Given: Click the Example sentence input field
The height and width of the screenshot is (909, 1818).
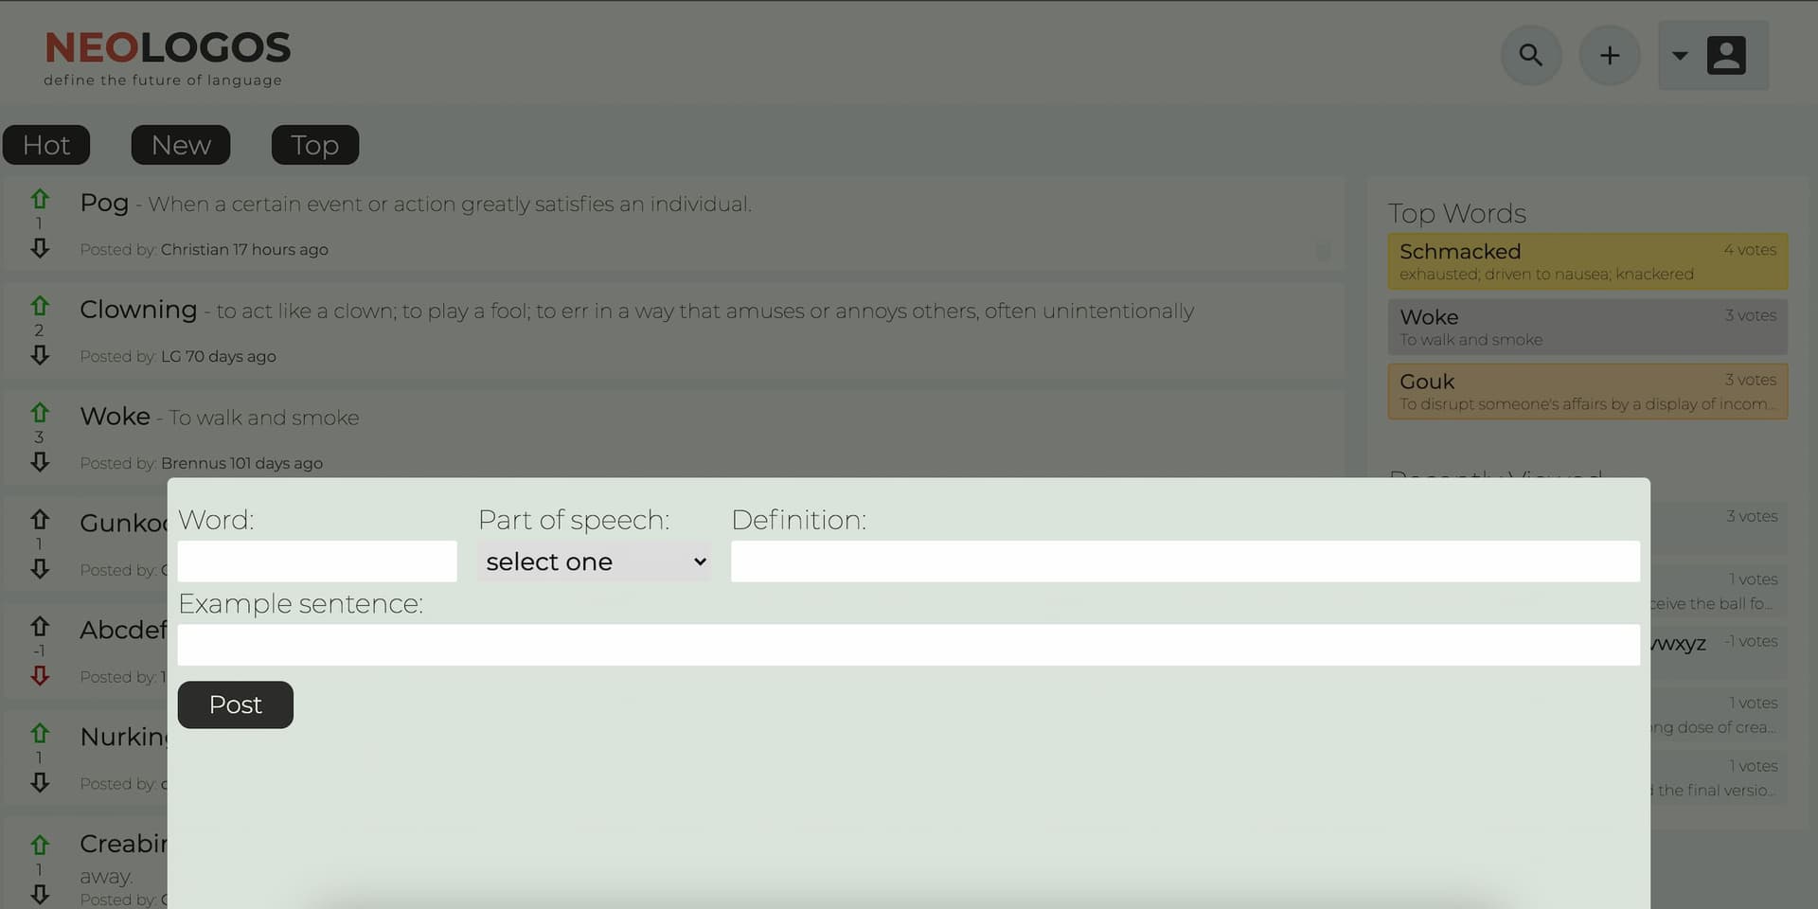Looking at the screenshot, I should point(908,645).
